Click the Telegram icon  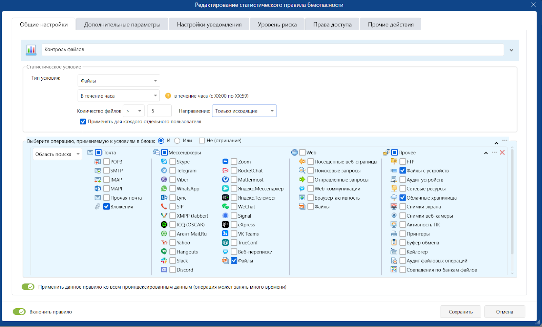coord(164,170)
